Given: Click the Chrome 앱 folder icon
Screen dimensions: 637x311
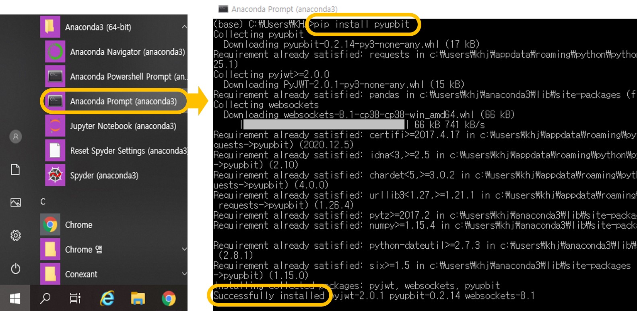Looking at the screenshot, I should (x=50, y=250).
